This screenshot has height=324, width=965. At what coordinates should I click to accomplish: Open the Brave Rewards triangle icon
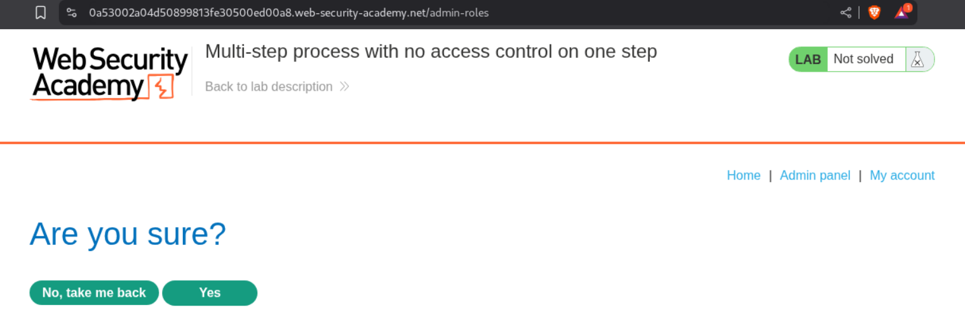901,13
